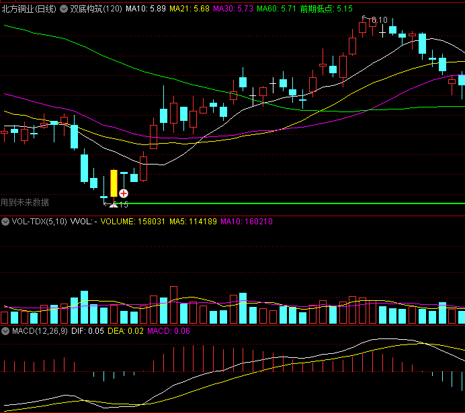Click the MACD(12,26,9) indicator name
The width and height of the screenshot is (465, 413).
40,331
